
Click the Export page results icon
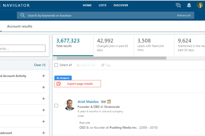59,84
